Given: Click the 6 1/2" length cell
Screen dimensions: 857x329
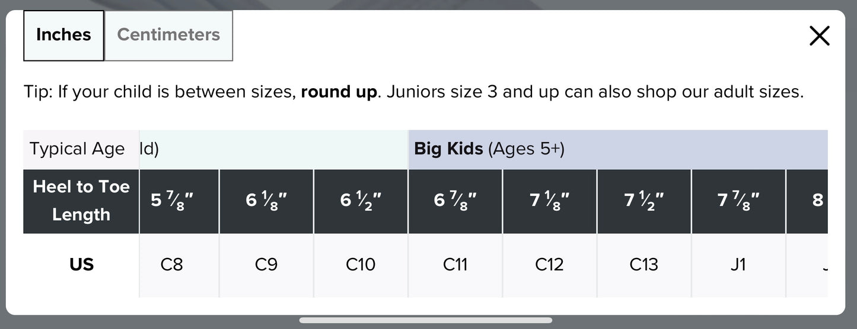Looking at the screenshot, I should tap(361, 201).
